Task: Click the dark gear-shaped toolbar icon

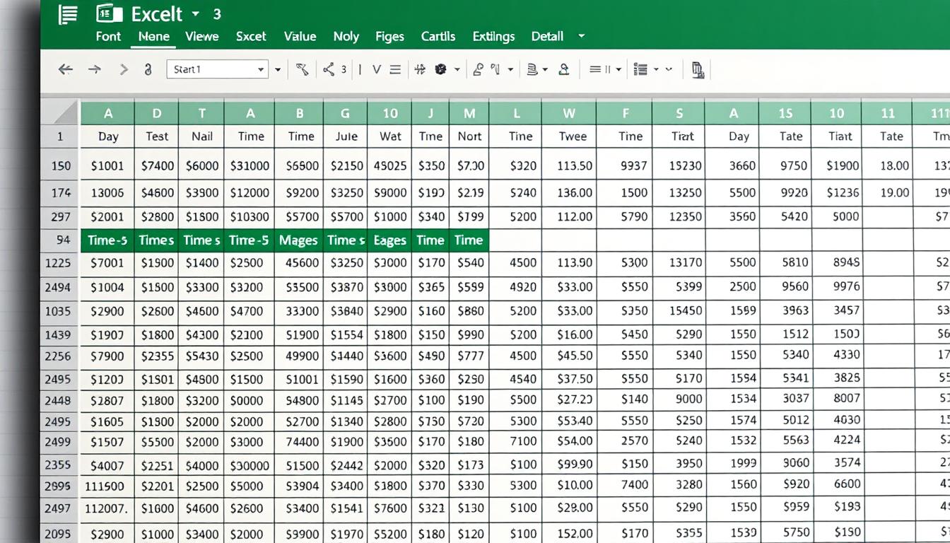Action: coord(441,69)
